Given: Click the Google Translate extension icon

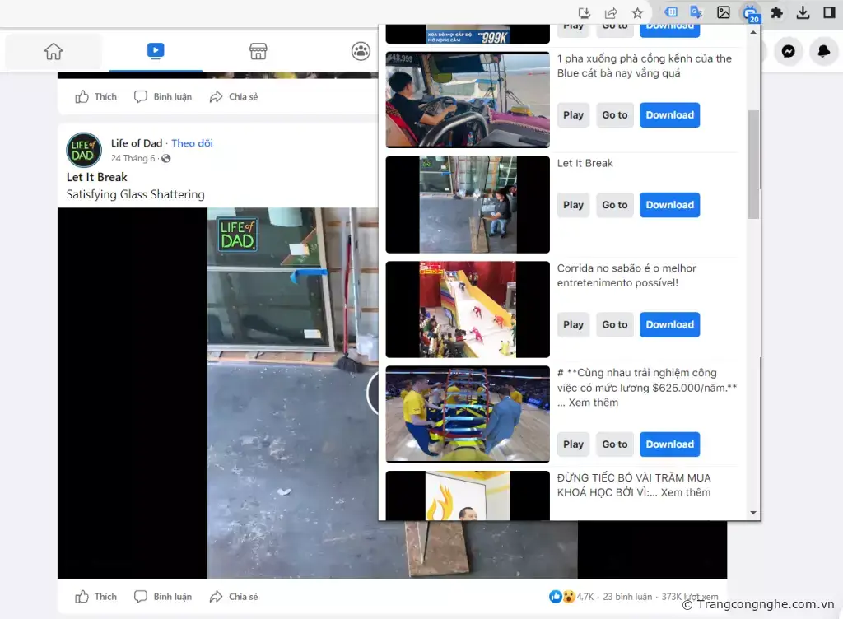Looking at the screenshot, I should (696, 12).
